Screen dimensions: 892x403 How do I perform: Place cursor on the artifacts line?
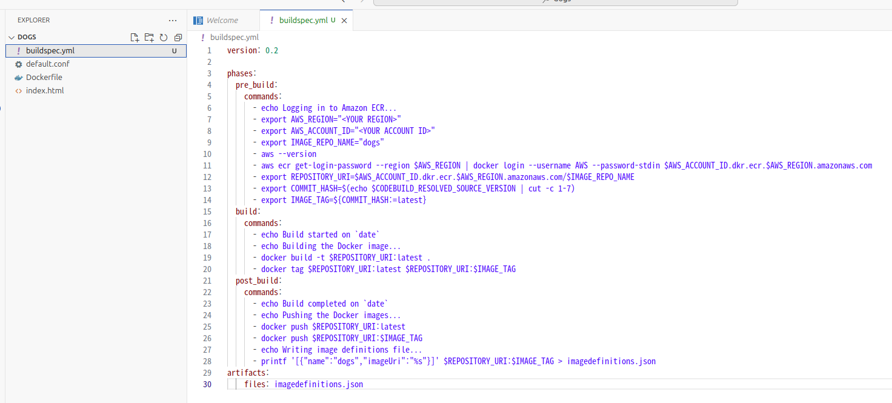coord(248,373)
